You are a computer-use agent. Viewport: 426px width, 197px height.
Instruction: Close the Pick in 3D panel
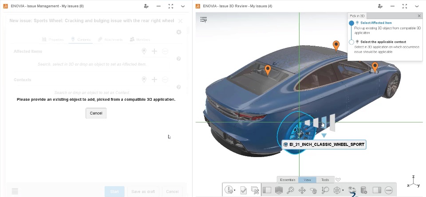(419, 16)
